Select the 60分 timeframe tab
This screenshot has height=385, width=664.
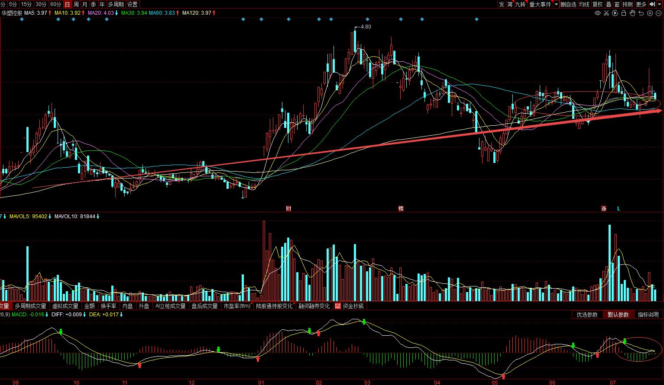(55, 4)
